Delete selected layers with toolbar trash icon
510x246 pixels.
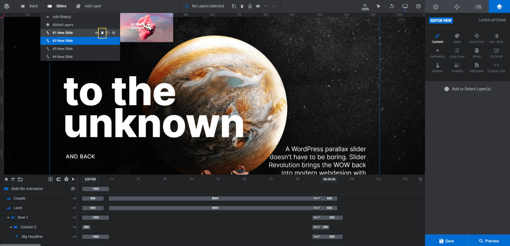[242, 6]
